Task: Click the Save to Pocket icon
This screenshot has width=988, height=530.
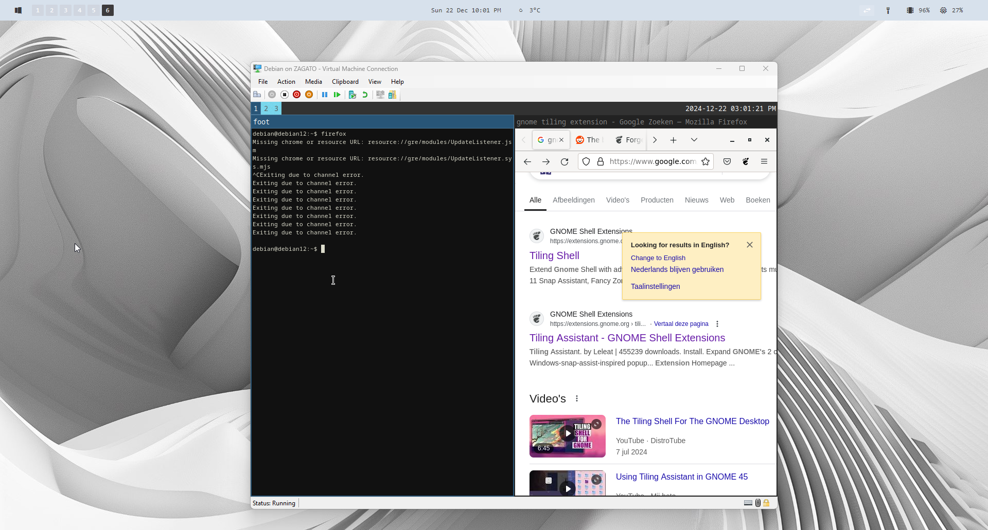Action: 727,162
